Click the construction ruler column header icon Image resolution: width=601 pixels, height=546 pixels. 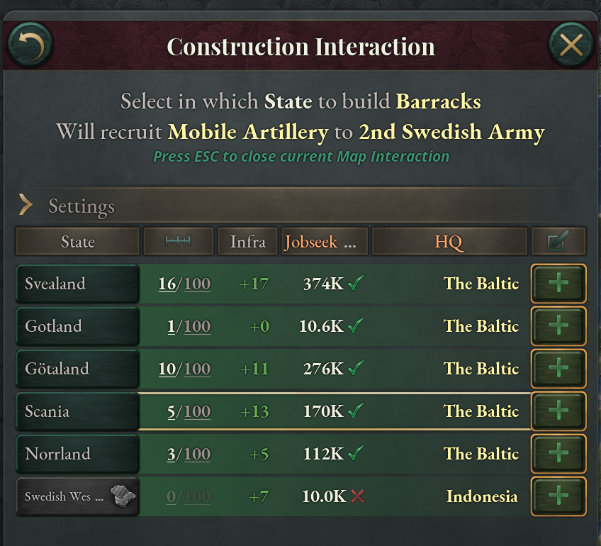(178, 240)
